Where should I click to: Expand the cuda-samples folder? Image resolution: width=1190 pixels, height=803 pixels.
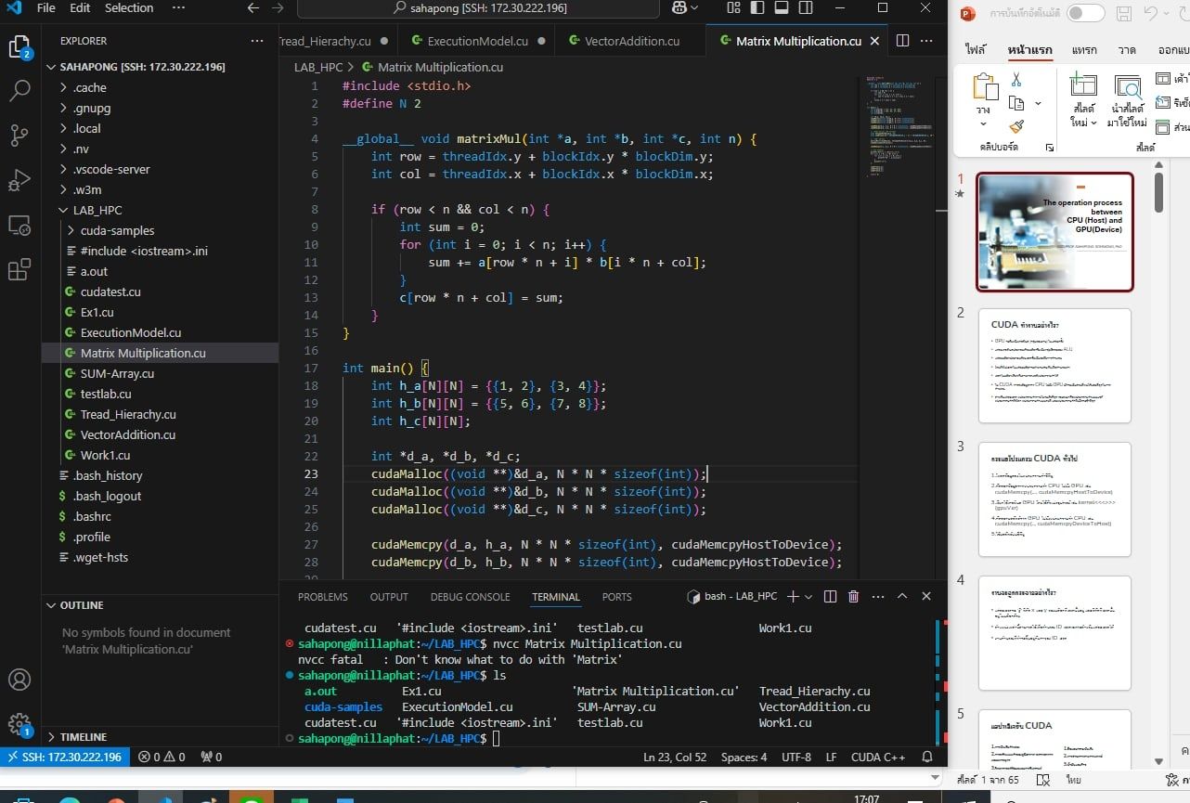[x=117, y=230]
